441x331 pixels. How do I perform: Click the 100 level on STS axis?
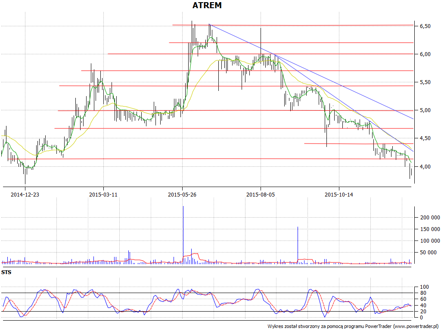(424, 287)
